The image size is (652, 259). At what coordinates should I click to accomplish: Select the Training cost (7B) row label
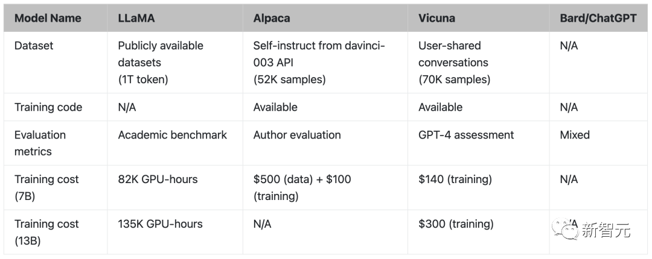pyautogui.click(x=46, y=187)
